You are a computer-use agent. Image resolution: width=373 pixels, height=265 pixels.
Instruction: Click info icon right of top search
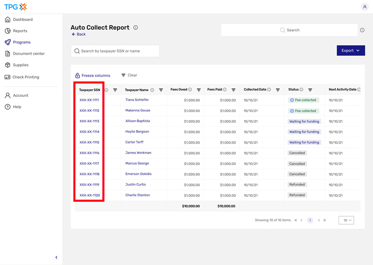362,30
